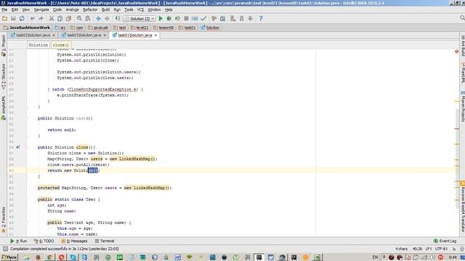Click the EN language indicator in system tray

point(375,257)
